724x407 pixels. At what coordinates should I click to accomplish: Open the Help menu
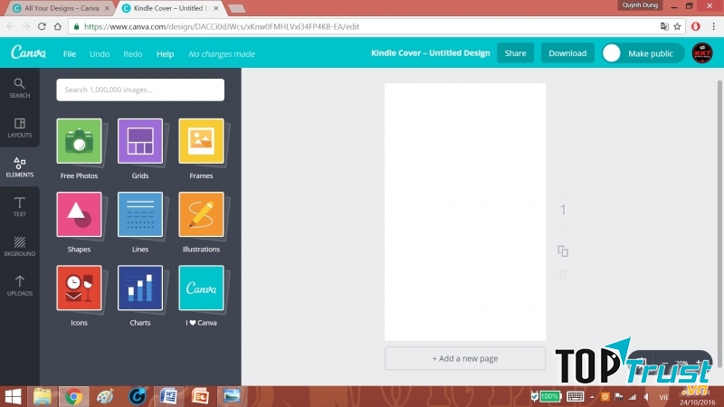tap(165, 54)
